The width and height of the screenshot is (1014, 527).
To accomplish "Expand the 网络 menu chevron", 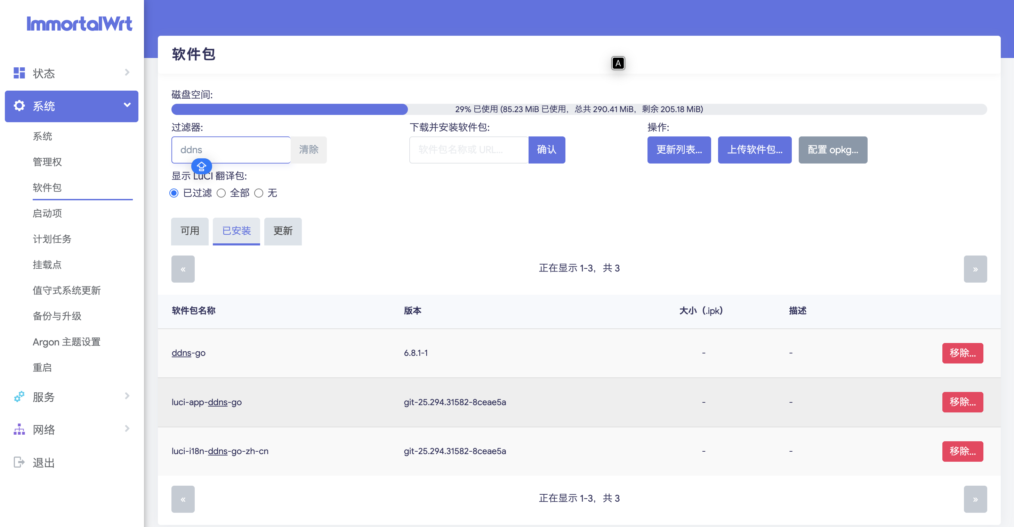I will (x=127, y=428).
